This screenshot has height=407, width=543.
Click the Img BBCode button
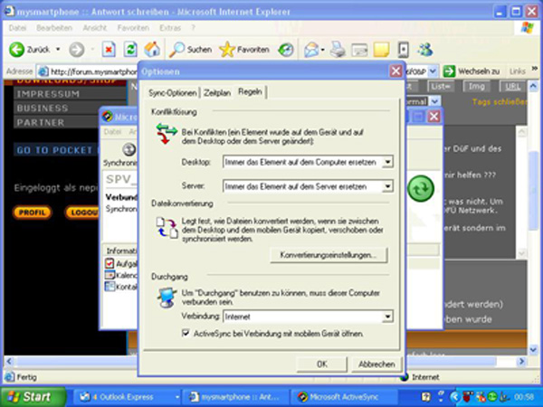[477, 87]
